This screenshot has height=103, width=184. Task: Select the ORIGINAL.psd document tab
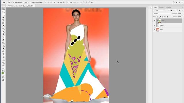21,6
